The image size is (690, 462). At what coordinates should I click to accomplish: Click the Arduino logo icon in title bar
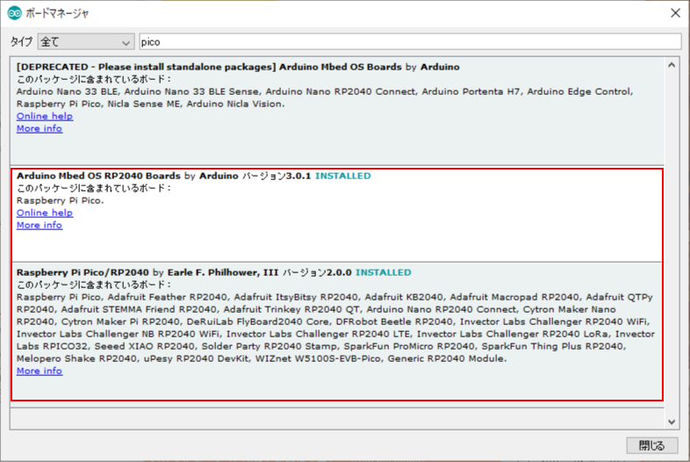15,13
